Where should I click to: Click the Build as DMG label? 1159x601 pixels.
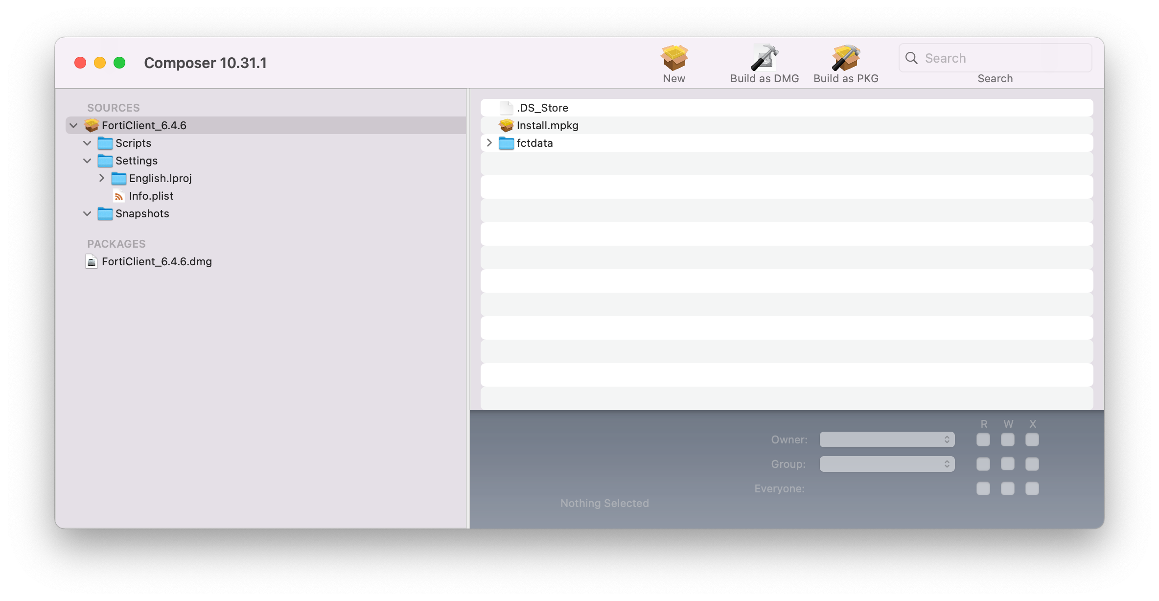click(x=765, y=78)
